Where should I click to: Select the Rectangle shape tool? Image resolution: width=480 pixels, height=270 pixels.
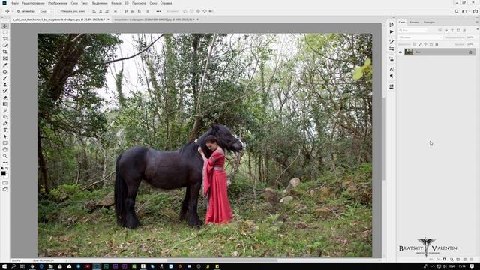tap(5, 143)
